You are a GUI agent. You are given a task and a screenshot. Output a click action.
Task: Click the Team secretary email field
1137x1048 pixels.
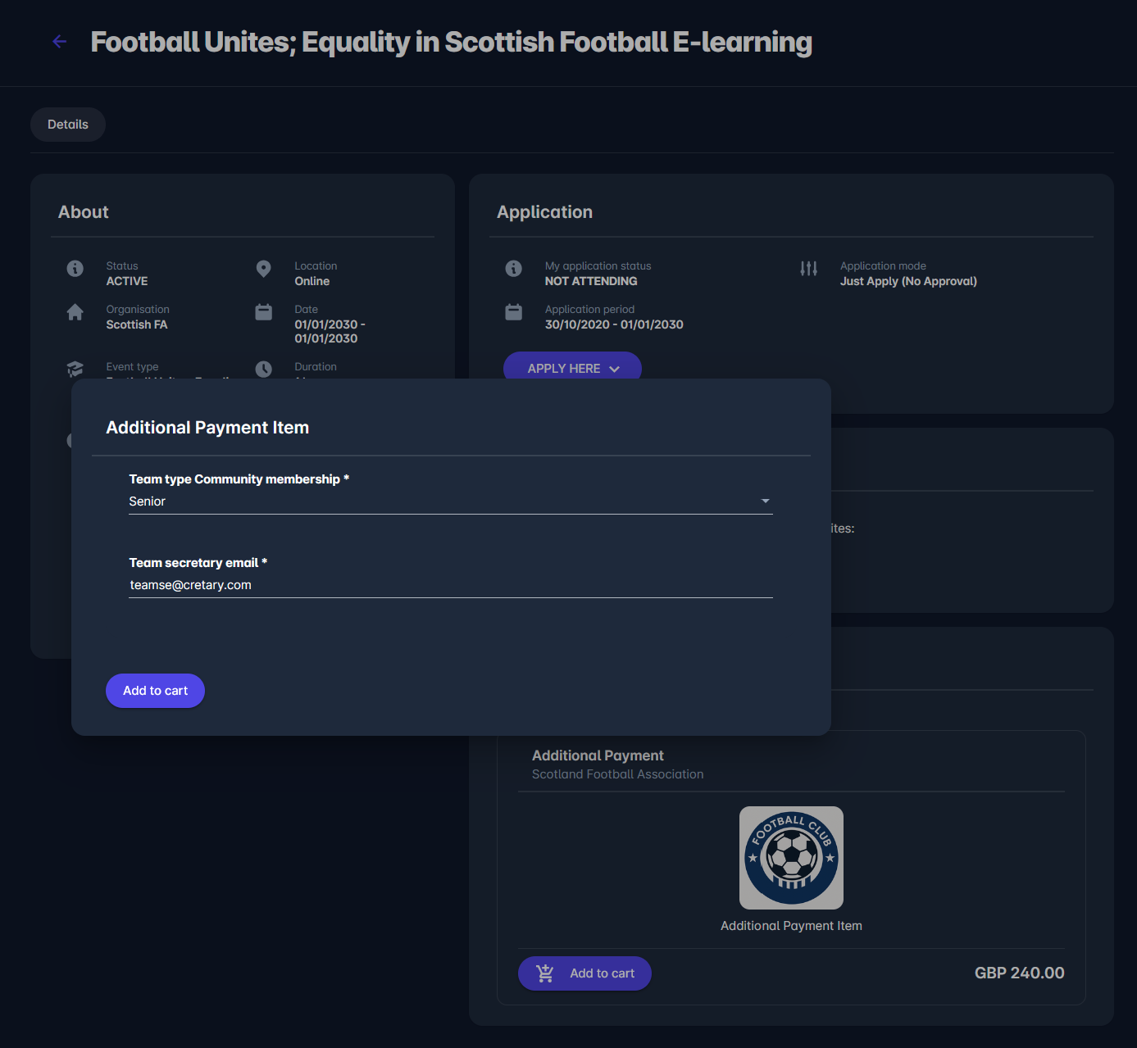(x=450, y=585)
